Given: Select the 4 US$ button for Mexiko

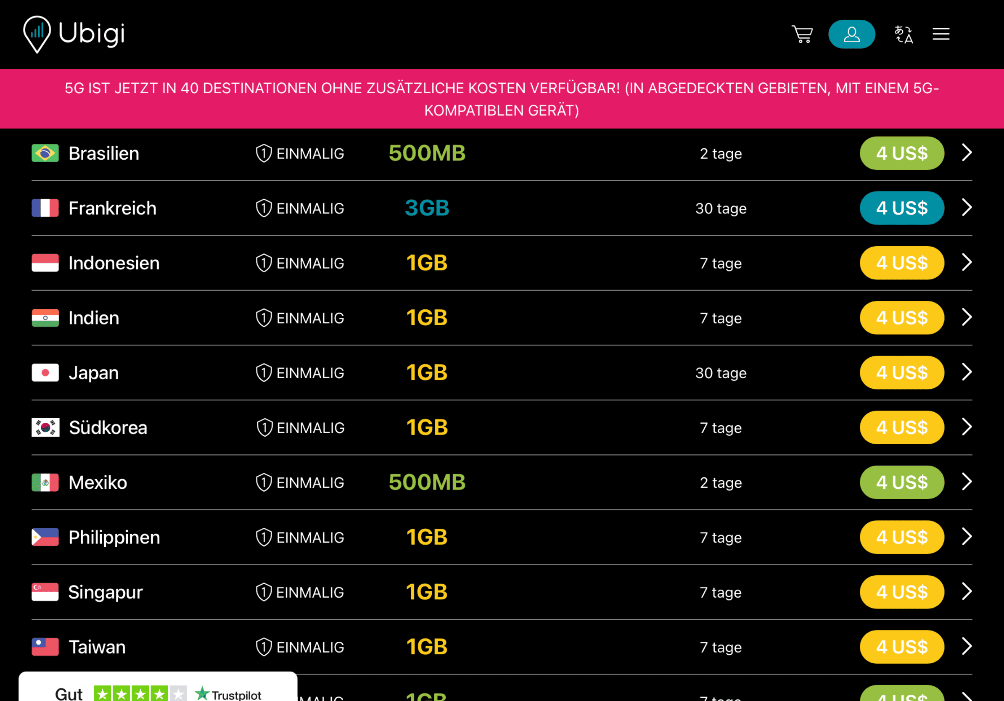Looking at the screenshot, I should (902, 482).
